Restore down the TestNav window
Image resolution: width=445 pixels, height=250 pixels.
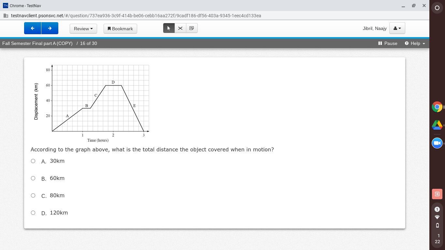[x=414, y=6]
